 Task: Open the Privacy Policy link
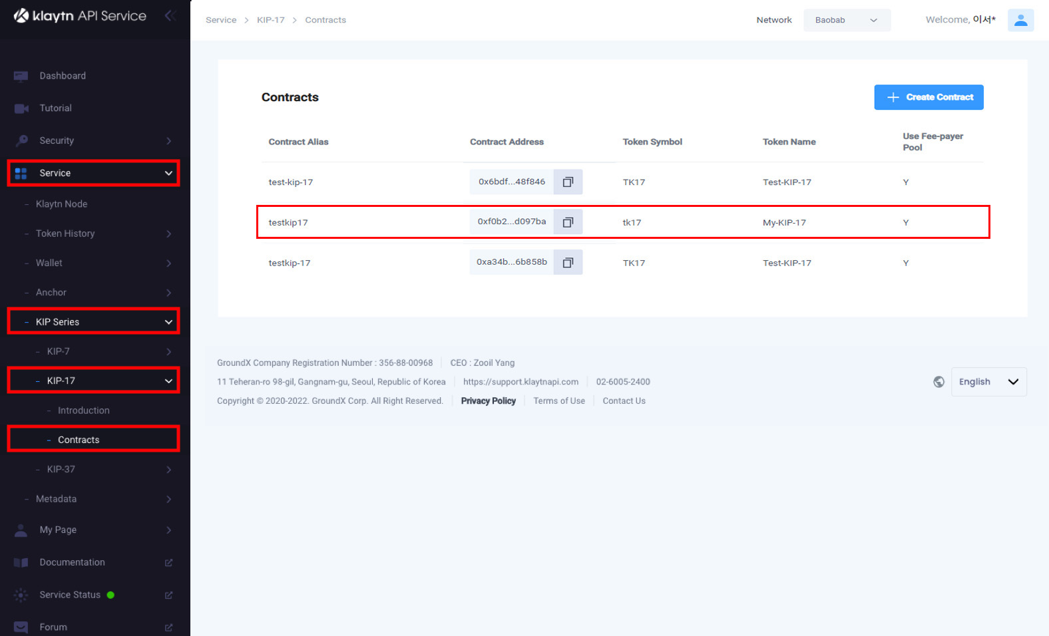pos(488,400)
